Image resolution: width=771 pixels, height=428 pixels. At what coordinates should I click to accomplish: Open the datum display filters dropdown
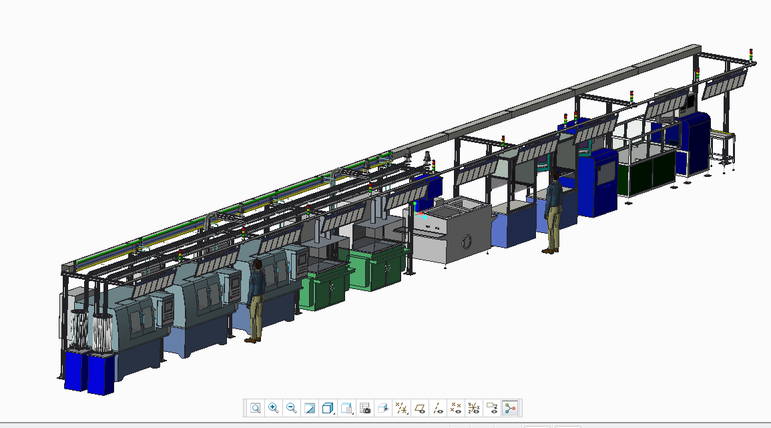tap(401, 408)
